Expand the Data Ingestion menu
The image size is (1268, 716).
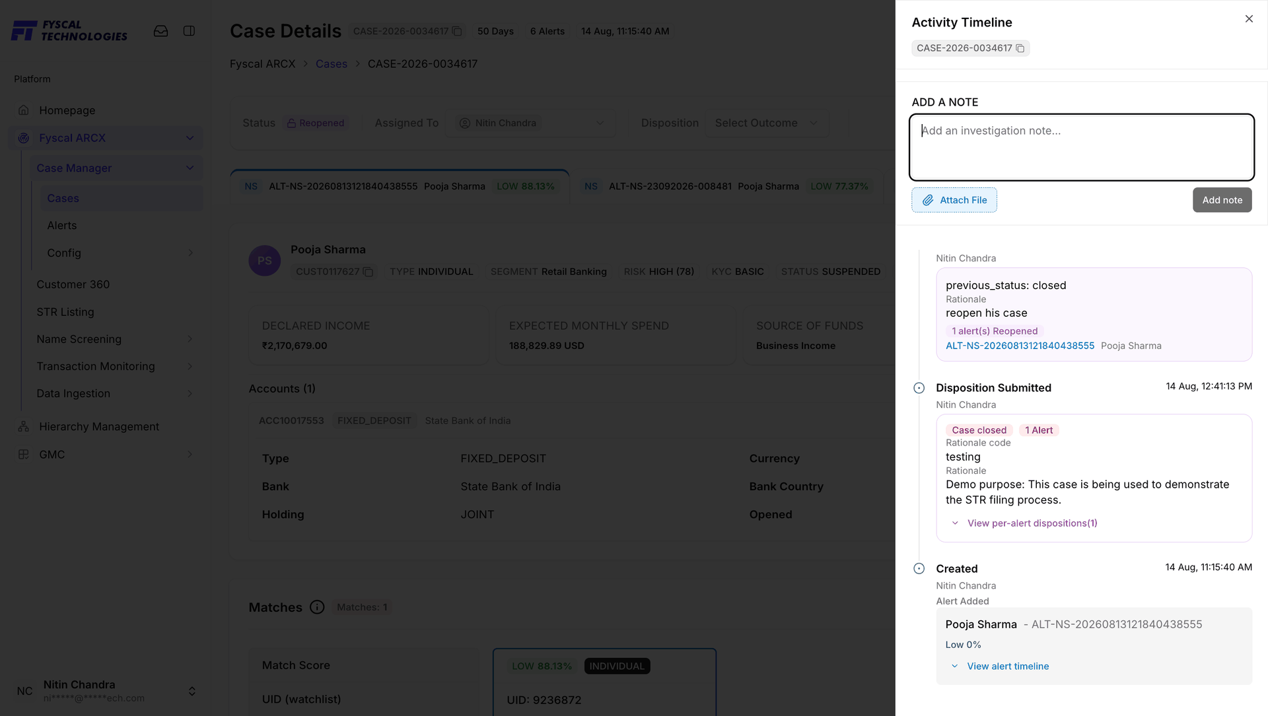190,393
